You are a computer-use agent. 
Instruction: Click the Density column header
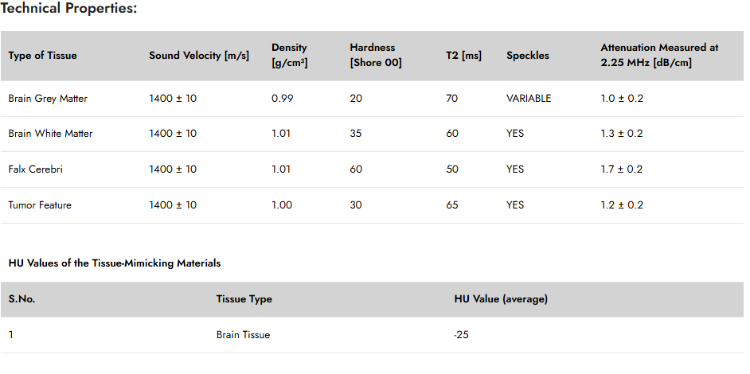pyautogui.click(x=290, y=56)
